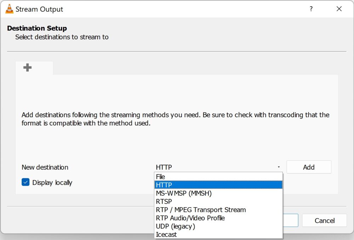The height and width of the screenshot is (240, 354).
Task: Click the question mark help button
Action: pos(311,9)
